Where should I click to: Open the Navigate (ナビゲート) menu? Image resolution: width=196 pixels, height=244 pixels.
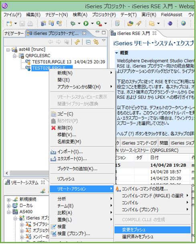pos(57,15)
